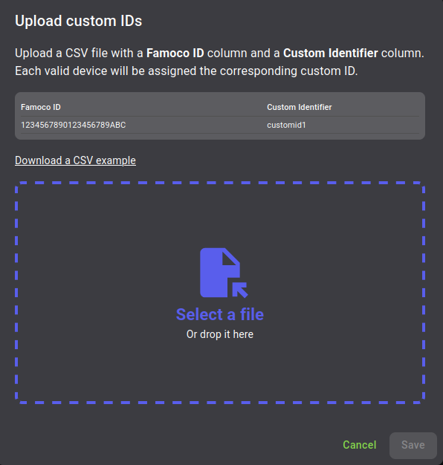Click bold 'Famoco ID' in the description
The width and height of the screenshot is (443, 465).
tap(175, 53)
